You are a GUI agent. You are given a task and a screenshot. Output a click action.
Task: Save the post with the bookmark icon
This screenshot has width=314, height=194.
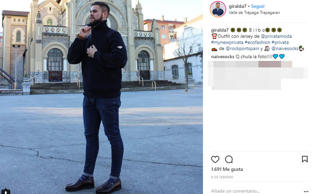click(x=304, y=159)
